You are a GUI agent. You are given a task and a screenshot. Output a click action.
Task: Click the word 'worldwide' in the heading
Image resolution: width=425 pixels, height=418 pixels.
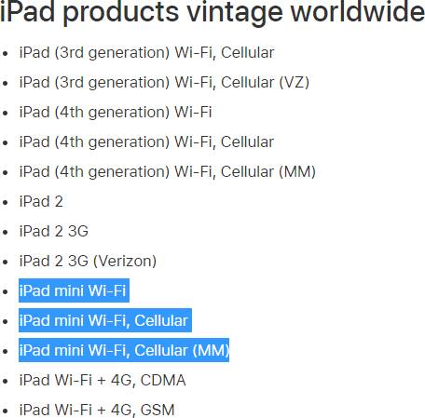tap(358, 12)
